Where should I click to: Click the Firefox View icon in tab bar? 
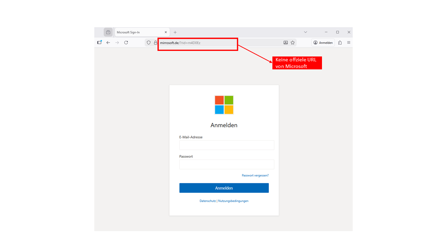108,32
